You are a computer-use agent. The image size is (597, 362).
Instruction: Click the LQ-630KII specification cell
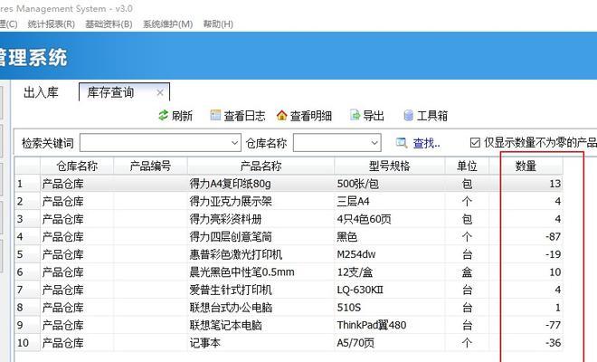click(390, 290)
